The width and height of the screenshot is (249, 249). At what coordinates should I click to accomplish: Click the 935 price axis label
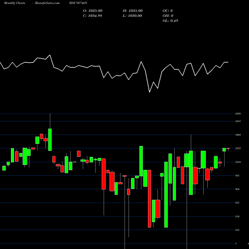238,203
